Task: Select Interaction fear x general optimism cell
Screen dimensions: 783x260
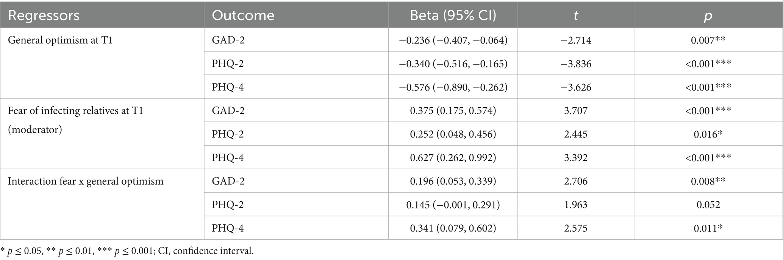Action: pyautogui.click(x=86, y=181)
